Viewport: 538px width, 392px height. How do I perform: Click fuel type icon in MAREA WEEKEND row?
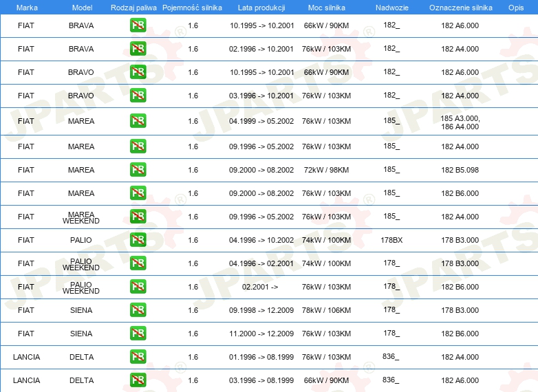[138, 217]
